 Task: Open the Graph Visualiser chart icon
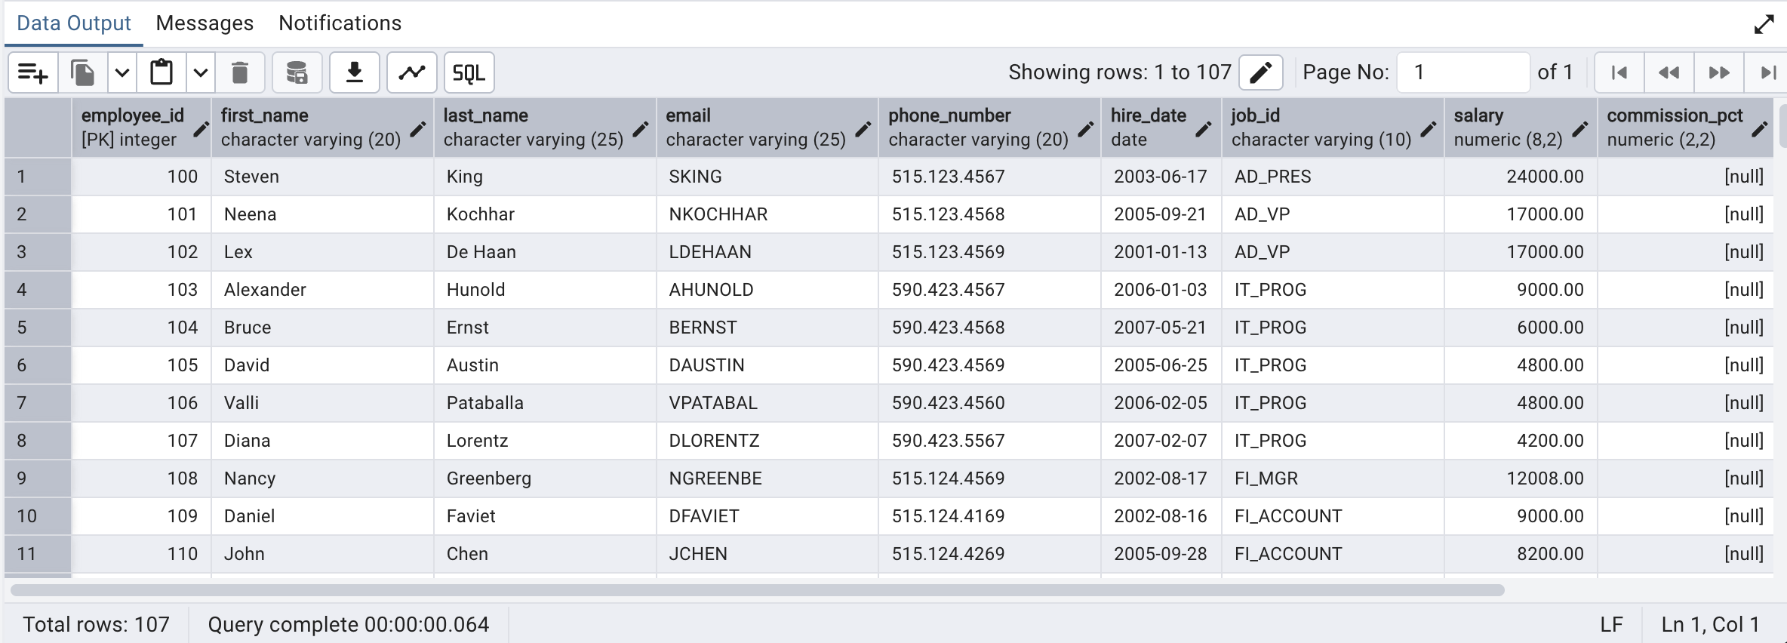[411, 72]
